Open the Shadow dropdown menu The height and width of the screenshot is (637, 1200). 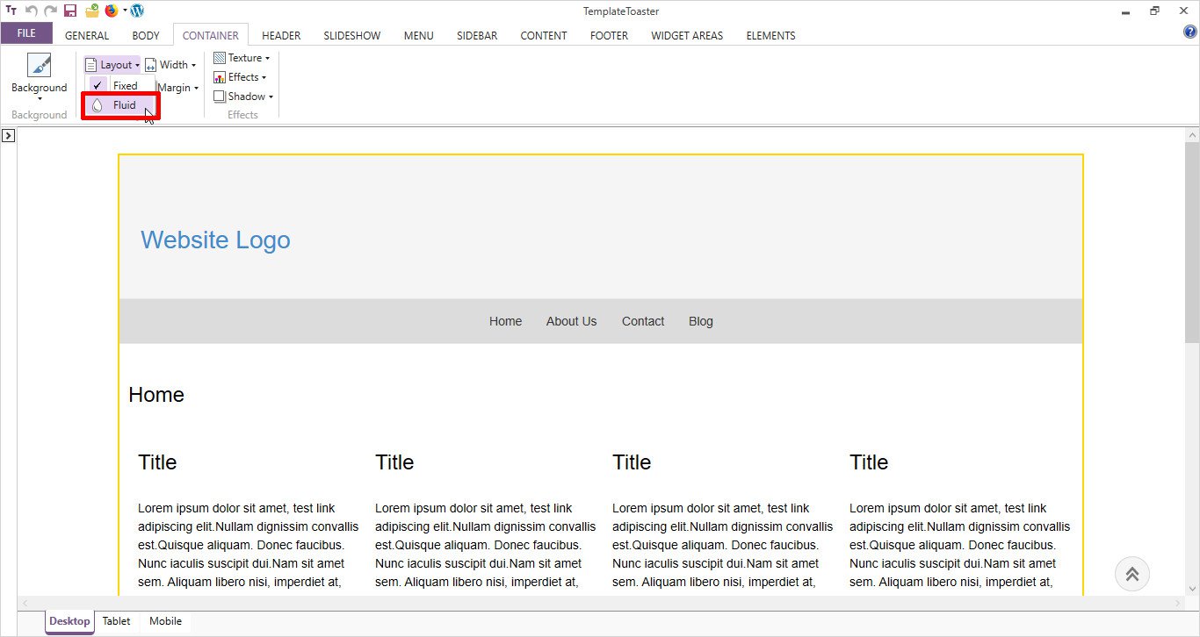[x=244, y=97]
